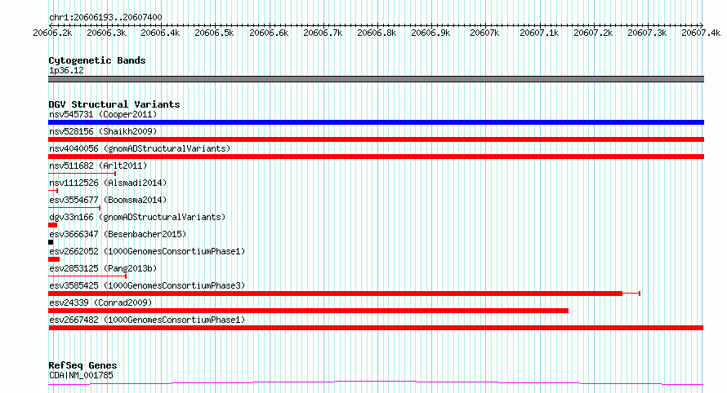Click the 20607.2k ruler tick label

[x=593, y=33]
